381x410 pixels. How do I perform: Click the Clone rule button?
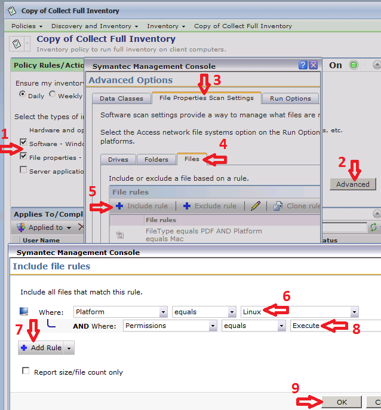click(x=297, y=206)
